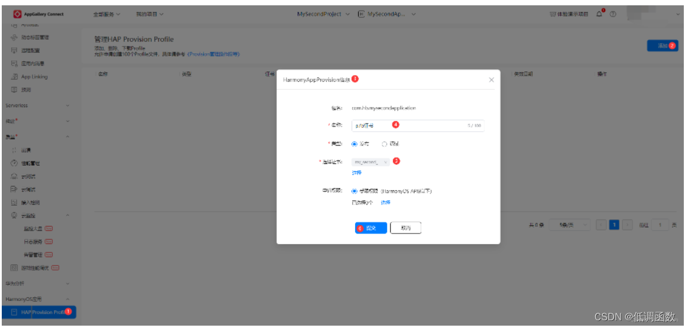685x328 pixels.
Task: Open the MySecondAp... app selector
Action: click(x=387, y=14)
